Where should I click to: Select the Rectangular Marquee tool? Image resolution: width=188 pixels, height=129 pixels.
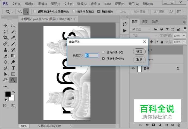[13, 26]
